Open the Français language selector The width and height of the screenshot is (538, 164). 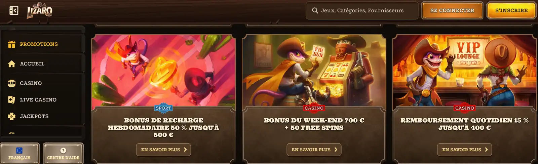20,154
